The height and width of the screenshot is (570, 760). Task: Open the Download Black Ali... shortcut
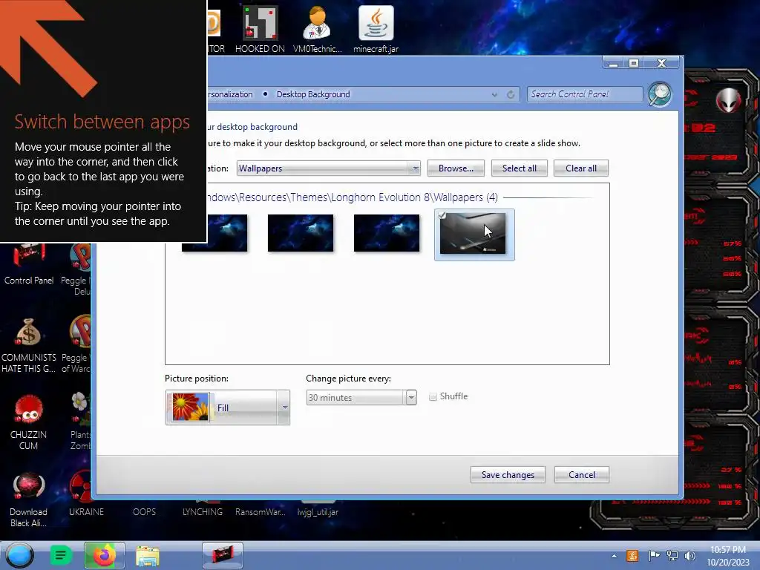coord(29,499)
